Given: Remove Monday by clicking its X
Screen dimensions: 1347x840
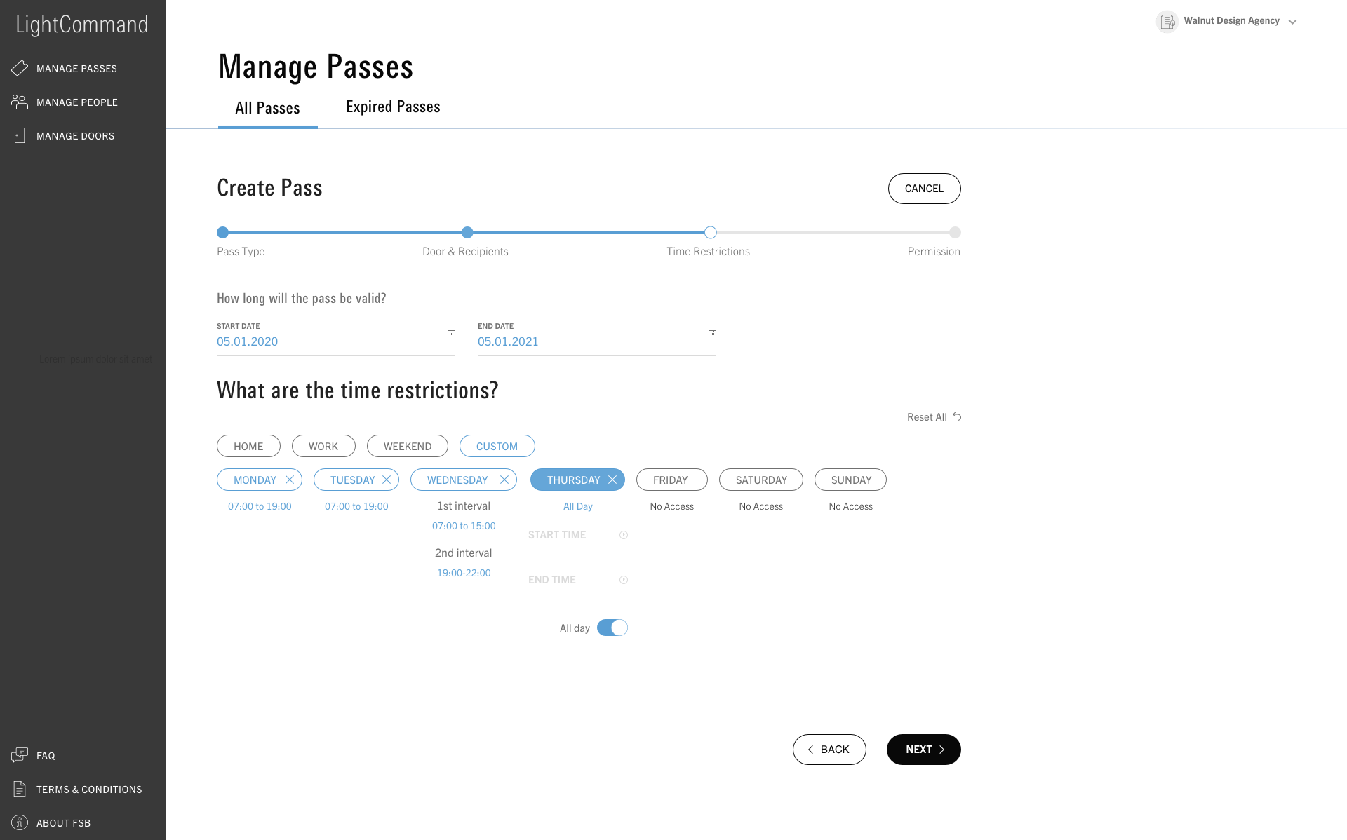Looking at the screenshot, I should pyautogui.click(x=290, y=480).
